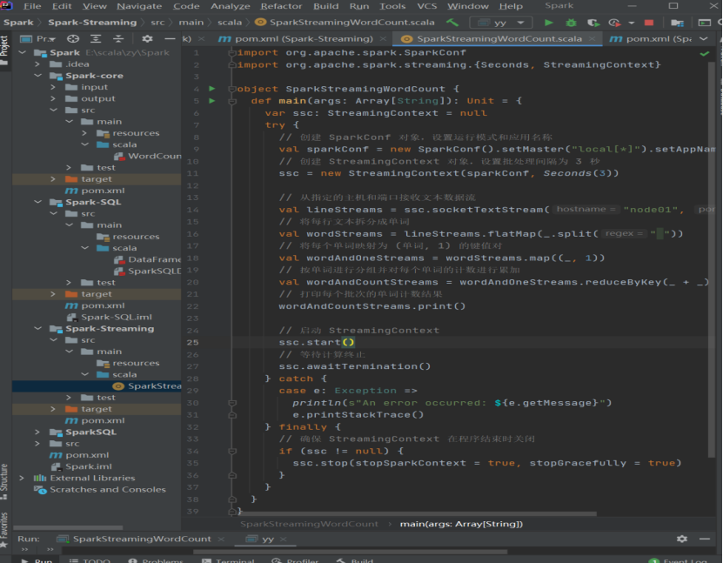Show hidden editor tabs dropdown chevron
The image size is (723, 563).
click(x=704, y=39)
